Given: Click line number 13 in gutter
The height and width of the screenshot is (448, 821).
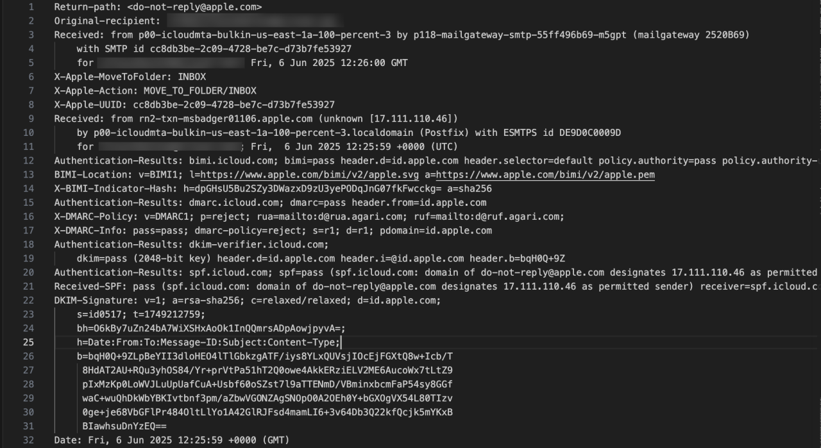Looking at the screenshot, I should (28, 175).
